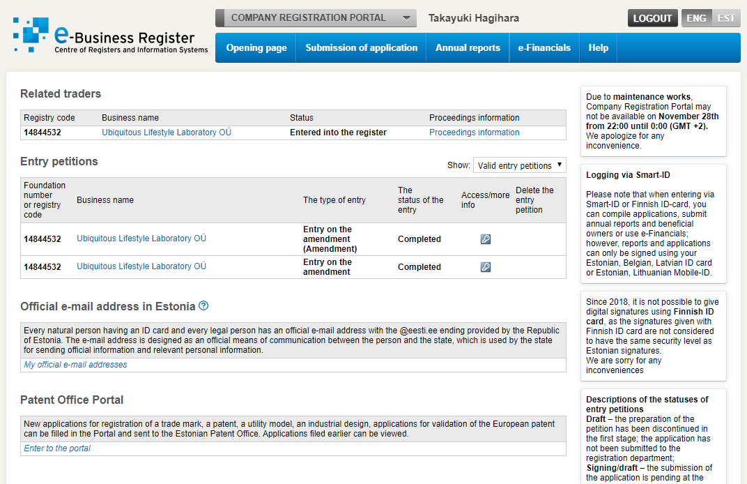Image resolution: width=747 pixels, height=484 pixels.
Task: Click the LOGOUT button
Action: click(x=652, y=18)
